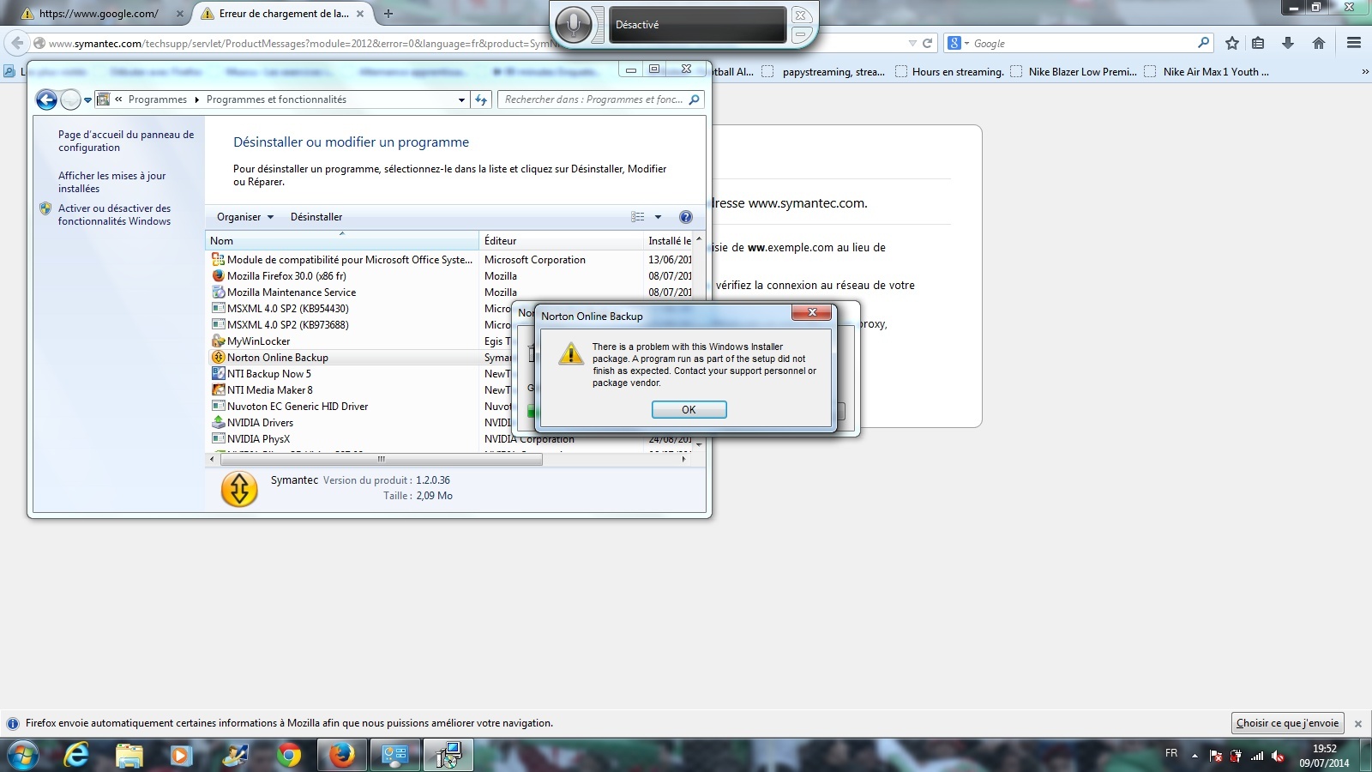
Task: Open Activer ou désactiver des fonctionnalités Windows
Action: pos(114,214)
